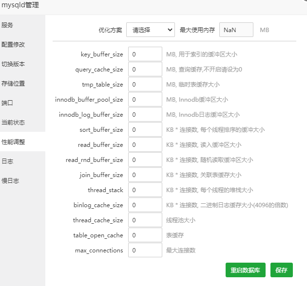Click the read_buffer_size input box
The image size is (307, 286).
(x=145, y=144)
